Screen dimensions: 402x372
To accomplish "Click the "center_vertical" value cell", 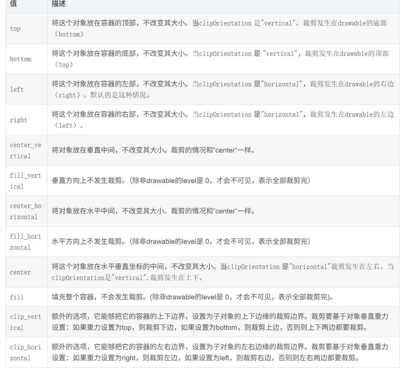I will pyautogui.click(x=26, y=151).
